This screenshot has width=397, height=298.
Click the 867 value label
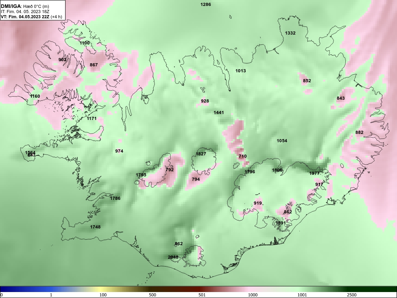[x=94, y=65]
